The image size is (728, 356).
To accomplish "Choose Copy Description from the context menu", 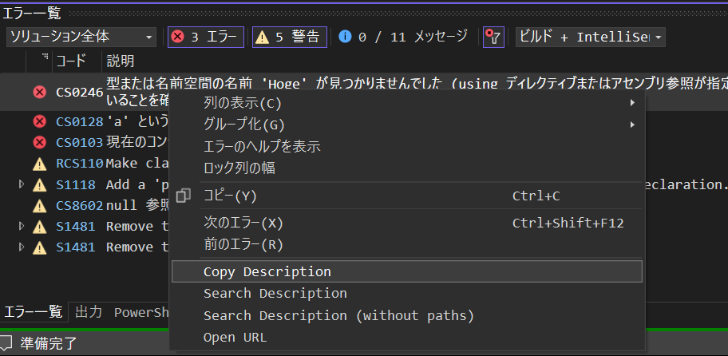I will tap(407, 271).
